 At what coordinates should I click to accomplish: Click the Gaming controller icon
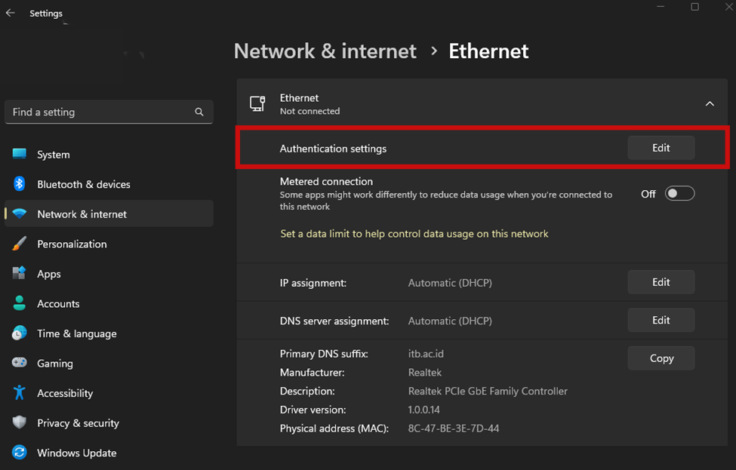point(20,363)
